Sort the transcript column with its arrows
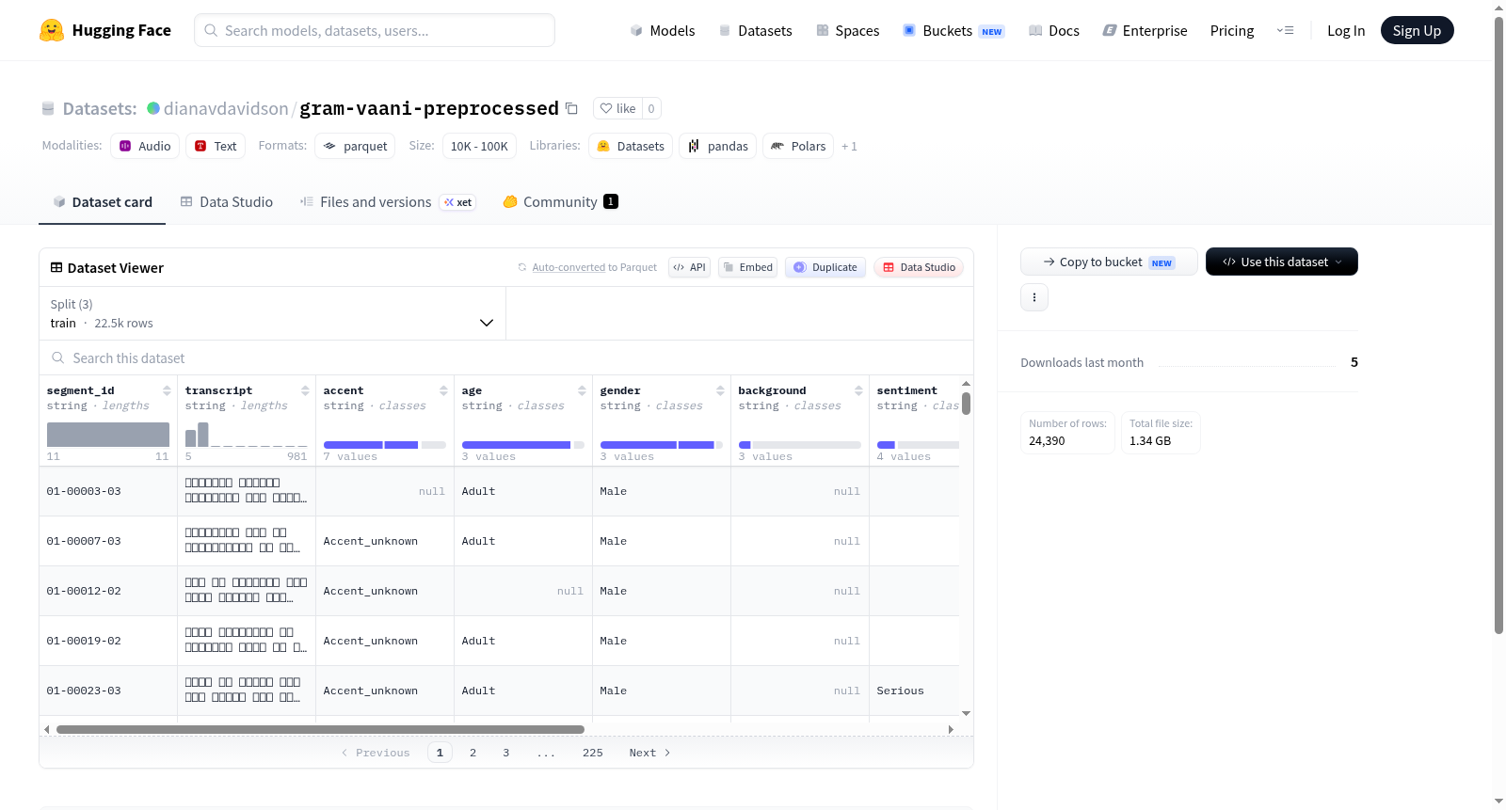 coord(305,390)
